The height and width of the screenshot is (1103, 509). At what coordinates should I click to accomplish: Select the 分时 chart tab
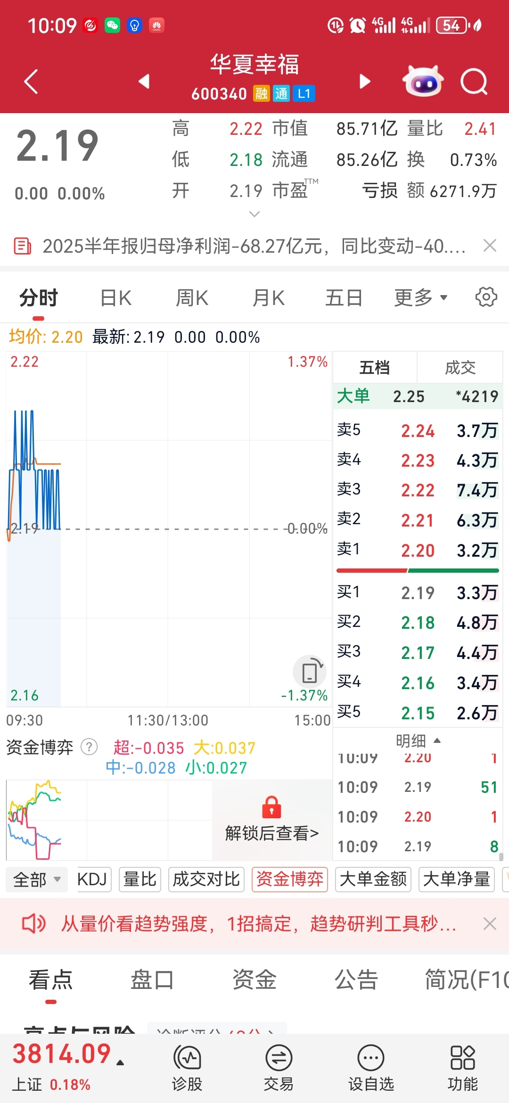(39, 298)
